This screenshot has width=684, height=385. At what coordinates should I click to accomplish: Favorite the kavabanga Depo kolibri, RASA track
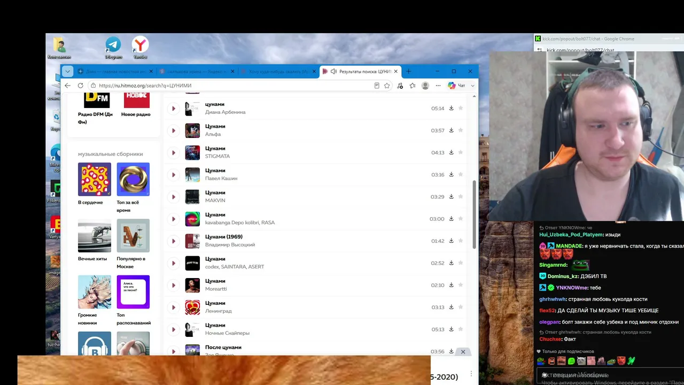tap(461, 219)
